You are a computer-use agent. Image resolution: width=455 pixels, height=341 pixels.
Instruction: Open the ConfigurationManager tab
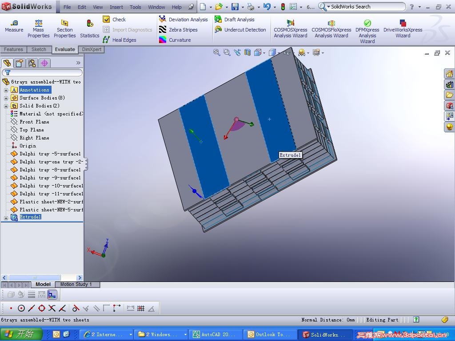pos(32,63)
